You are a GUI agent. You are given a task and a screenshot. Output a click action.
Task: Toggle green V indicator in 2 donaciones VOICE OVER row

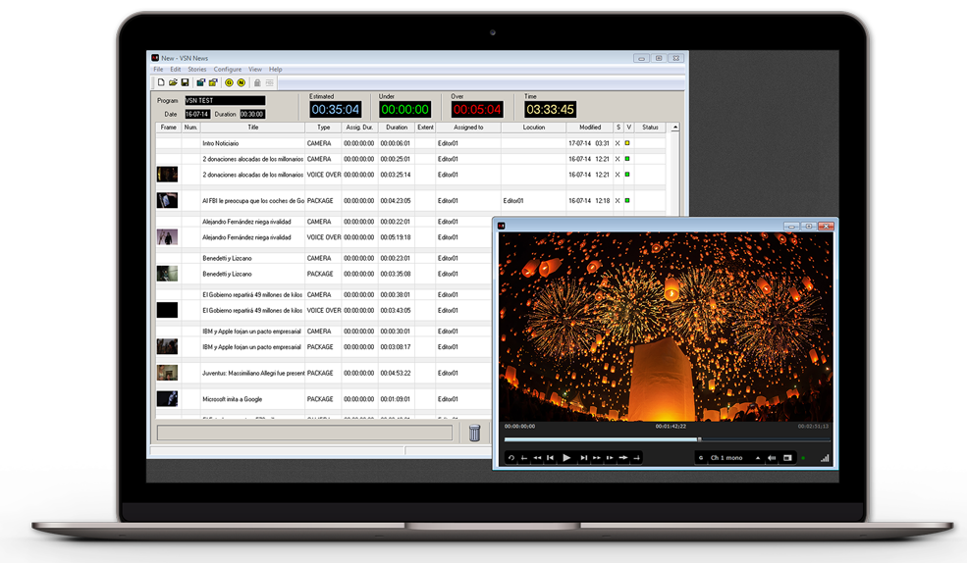[627, 175]
